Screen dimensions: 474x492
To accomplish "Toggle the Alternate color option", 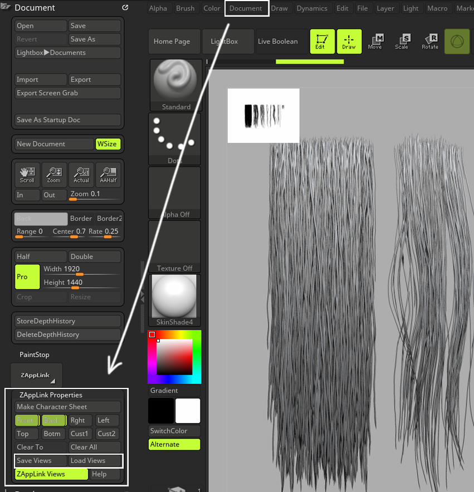I will coord(174,444).
